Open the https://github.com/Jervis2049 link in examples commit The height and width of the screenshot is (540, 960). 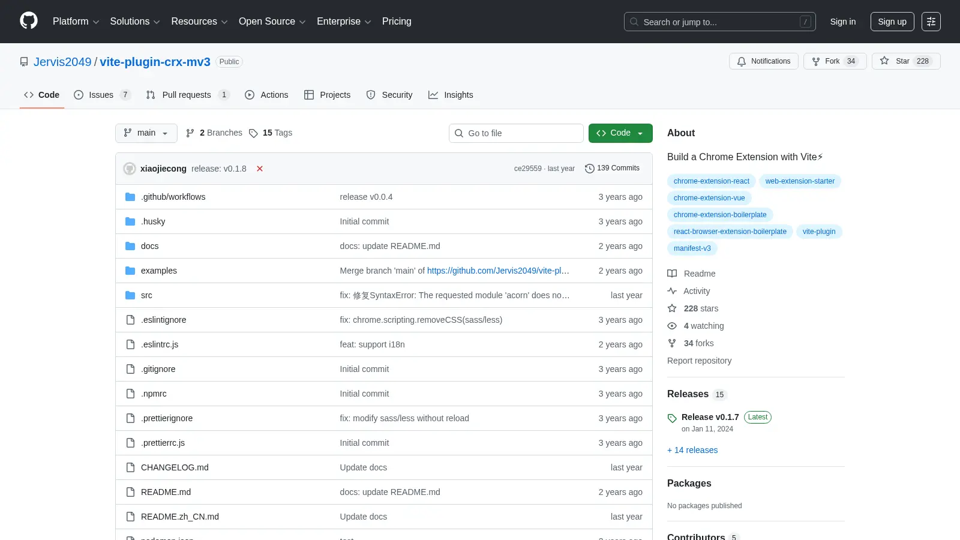[x=498, y=271]
